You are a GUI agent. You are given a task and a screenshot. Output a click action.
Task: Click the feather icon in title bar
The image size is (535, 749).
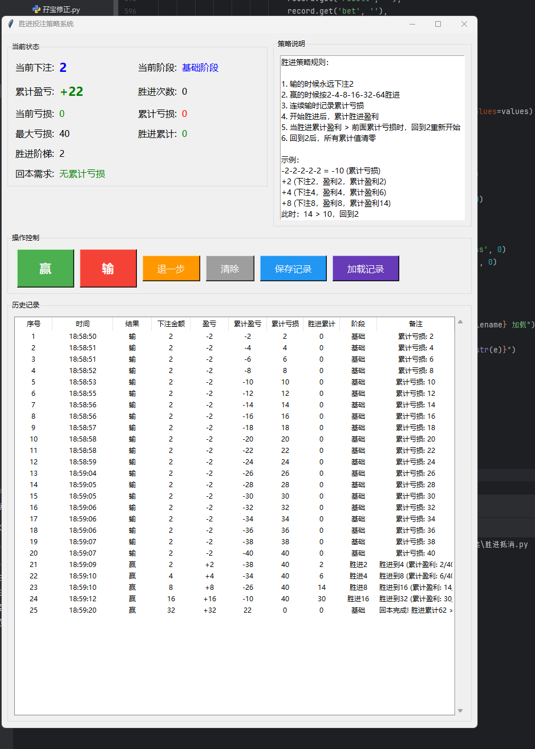pos(10,24)
